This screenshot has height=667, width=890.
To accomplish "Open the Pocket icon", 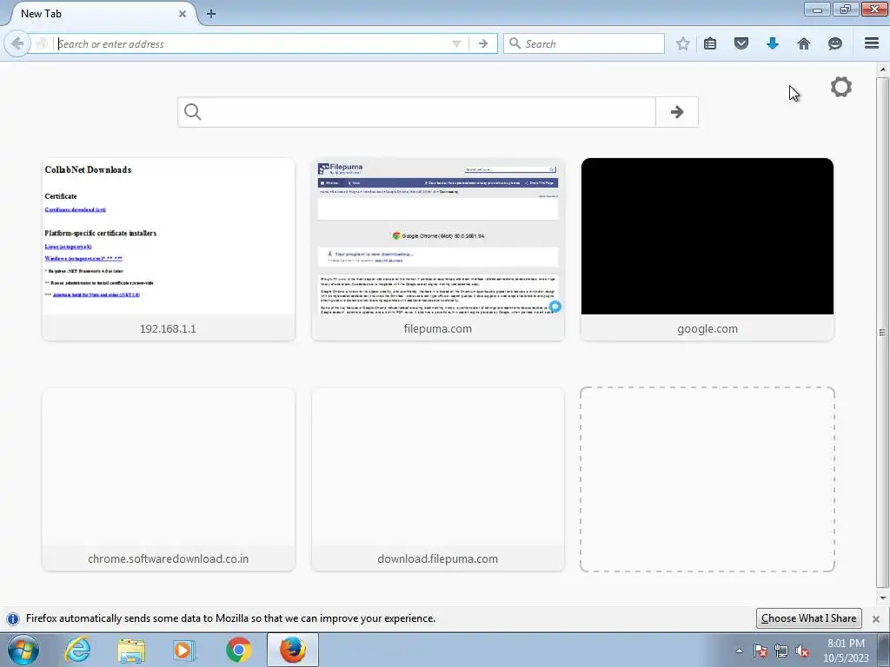I will pyautogui.click(x=741, y=43).
